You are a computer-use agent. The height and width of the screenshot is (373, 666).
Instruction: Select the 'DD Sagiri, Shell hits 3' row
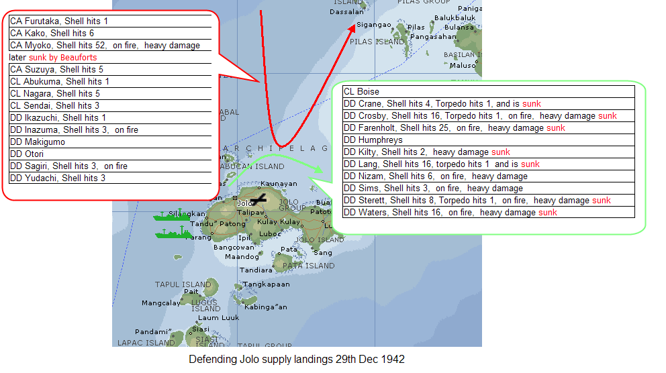(110, 166)
